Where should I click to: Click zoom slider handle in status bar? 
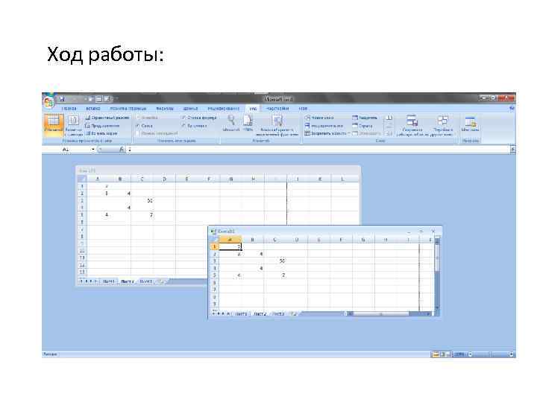pyautogui.click(x=490, y=354)
